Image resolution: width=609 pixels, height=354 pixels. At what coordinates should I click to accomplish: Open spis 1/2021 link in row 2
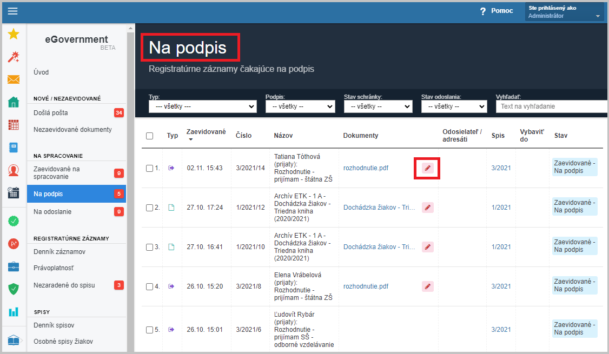[501, 208]
